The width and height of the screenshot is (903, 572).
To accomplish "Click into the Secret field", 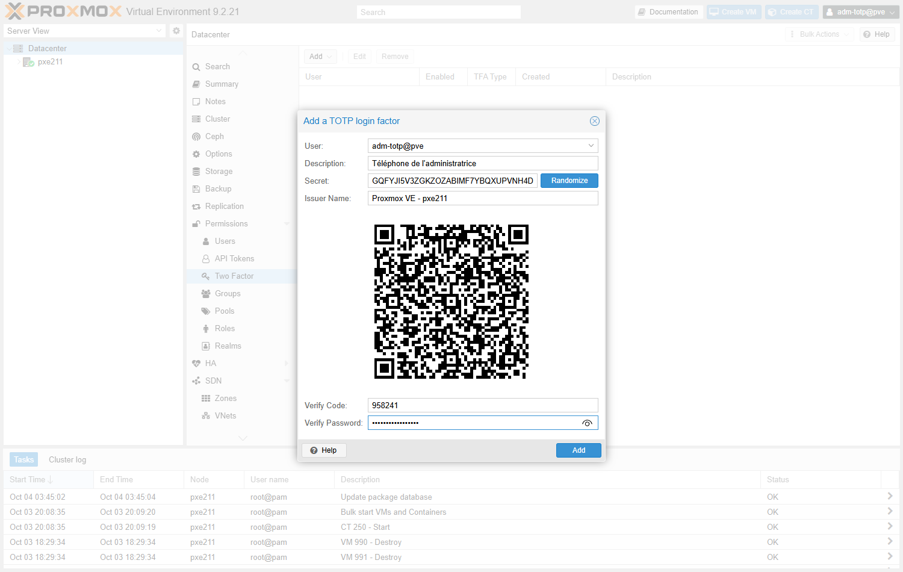I will coord(453,181).
